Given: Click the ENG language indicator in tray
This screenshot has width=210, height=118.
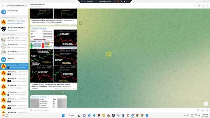Looking at the screenshot, I should 192,115.
